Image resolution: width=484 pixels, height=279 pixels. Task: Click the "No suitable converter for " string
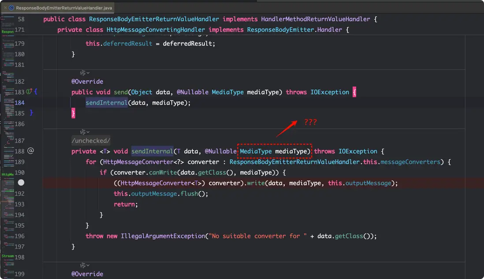[x=258, y=236]
